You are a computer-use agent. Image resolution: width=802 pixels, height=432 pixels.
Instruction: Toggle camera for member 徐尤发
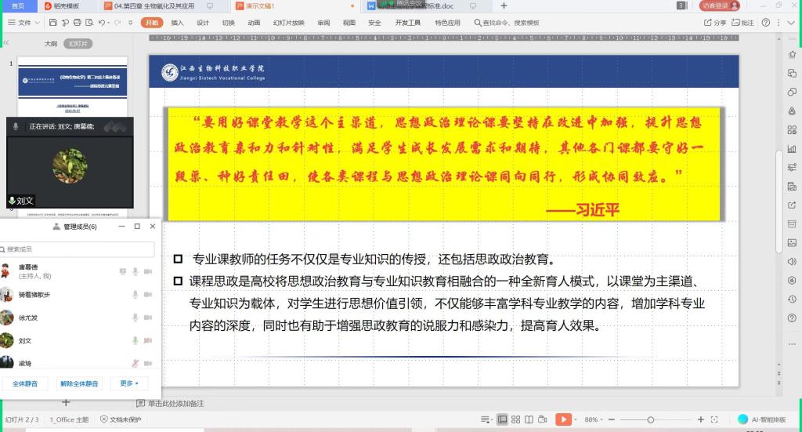click(147, 318)
